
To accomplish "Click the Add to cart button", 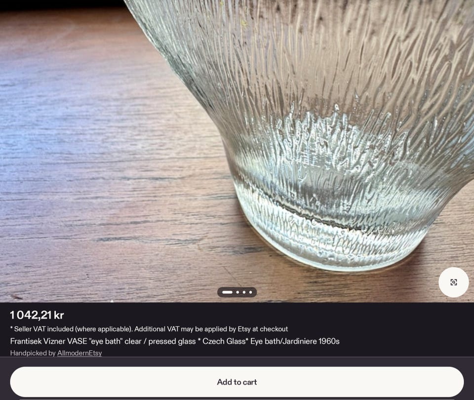I will (x=237, y=382).
